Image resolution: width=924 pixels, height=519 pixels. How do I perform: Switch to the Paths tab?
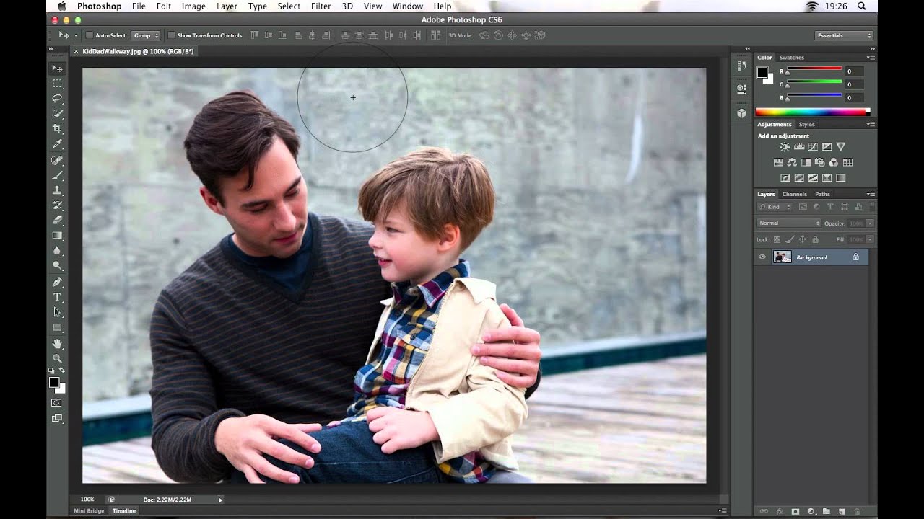(823, 194)
